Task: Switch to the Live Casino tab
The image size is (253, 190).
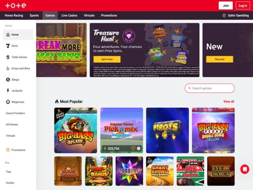Action: pyautogui.click(x=69, y=16)
